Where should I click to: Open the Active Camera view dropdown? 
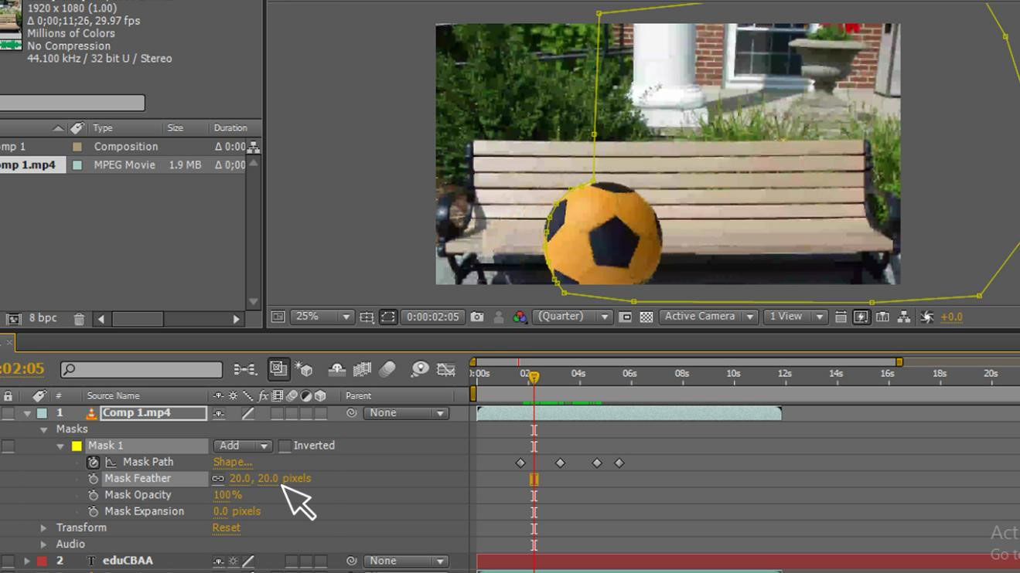coord(707,317)
